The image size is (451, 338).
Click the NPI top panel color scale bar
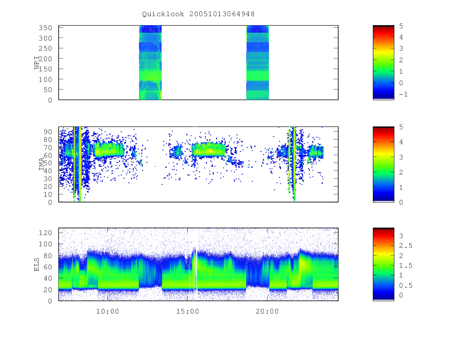click(383, 62)
